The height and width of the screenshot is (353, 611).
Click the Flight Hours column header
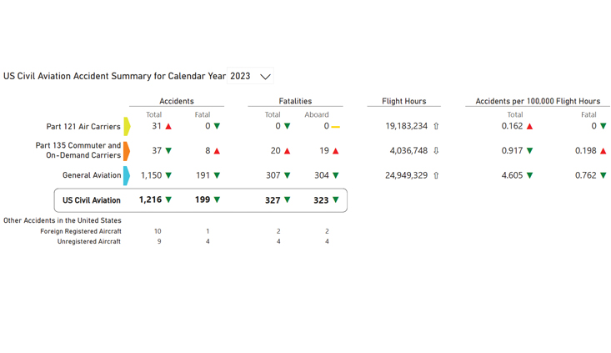(x=404, y=101)
